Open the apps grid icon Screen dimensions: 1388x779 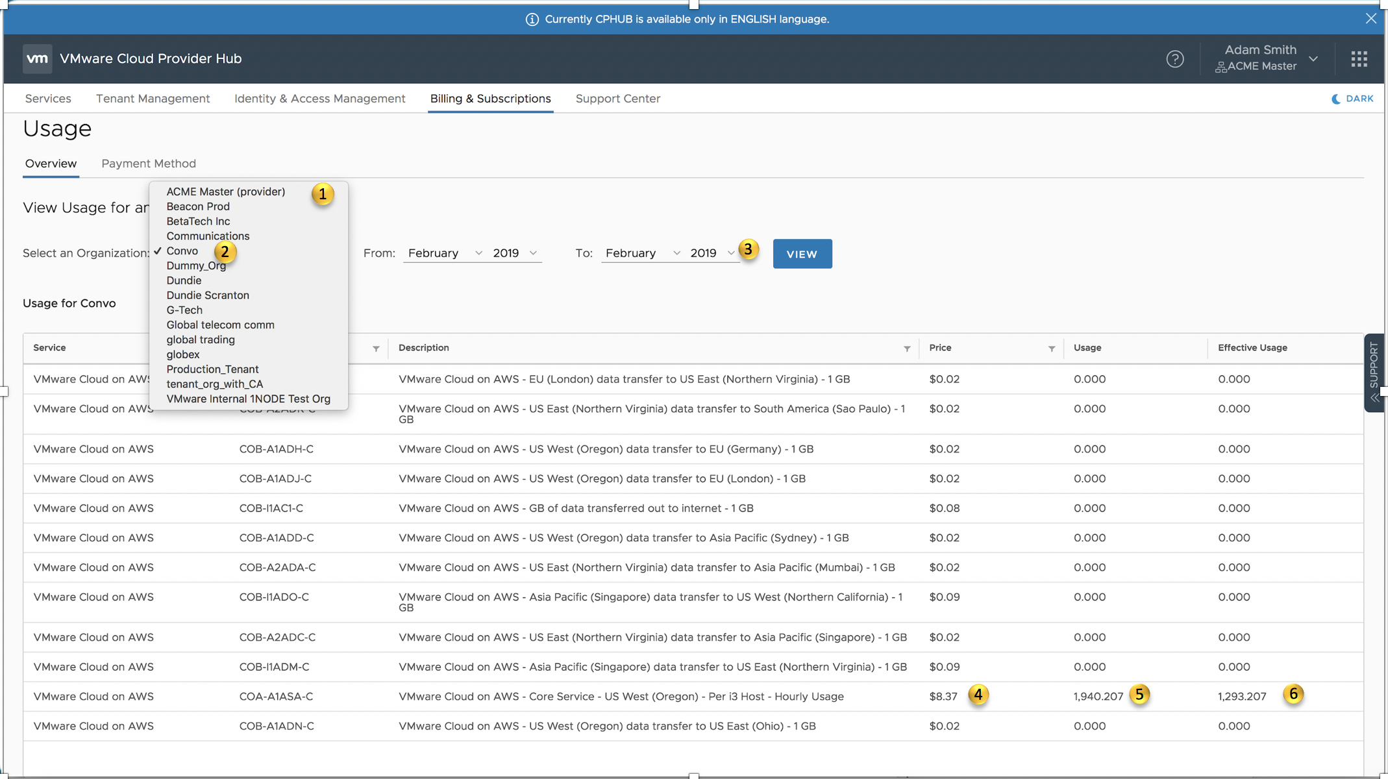click(1359, 59)
